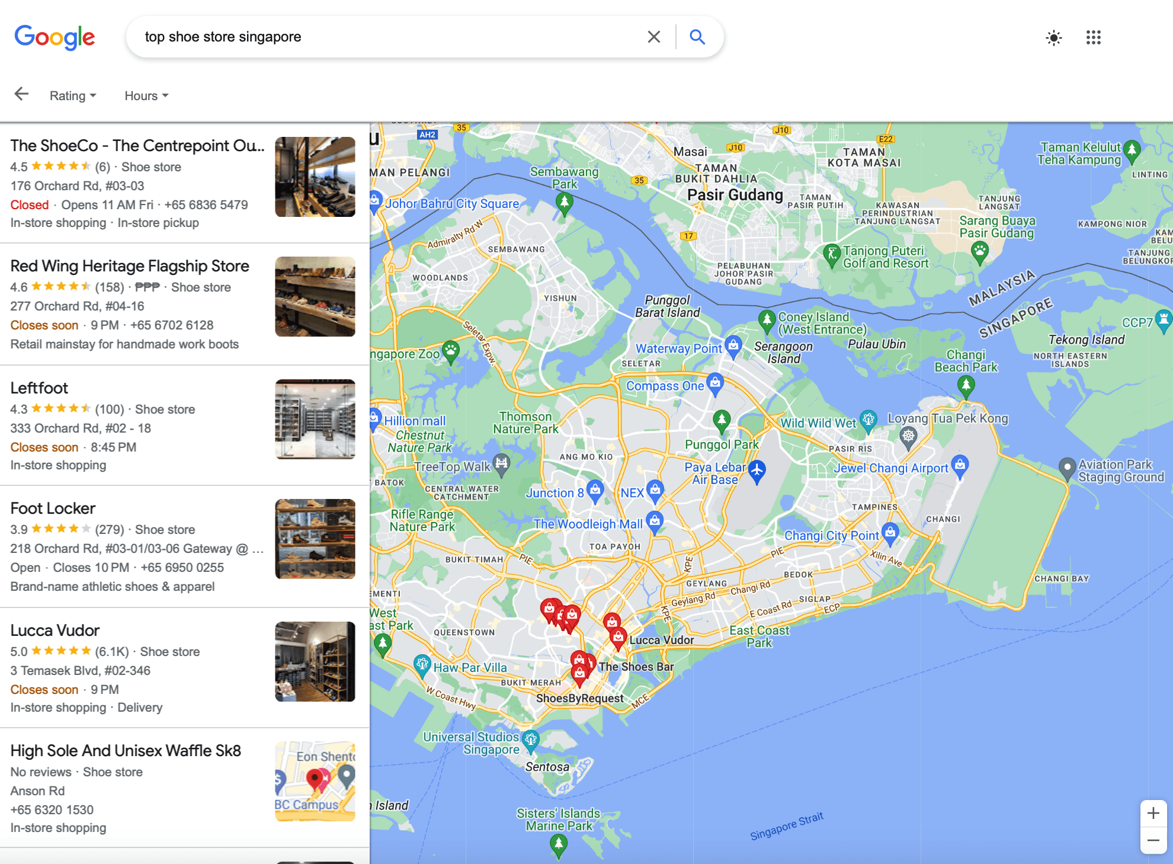Click the Paya Lebar Air Base airplane icon
Image resolution: width=1173 pixels, height=864 pixels.
[x=757, y=471]
